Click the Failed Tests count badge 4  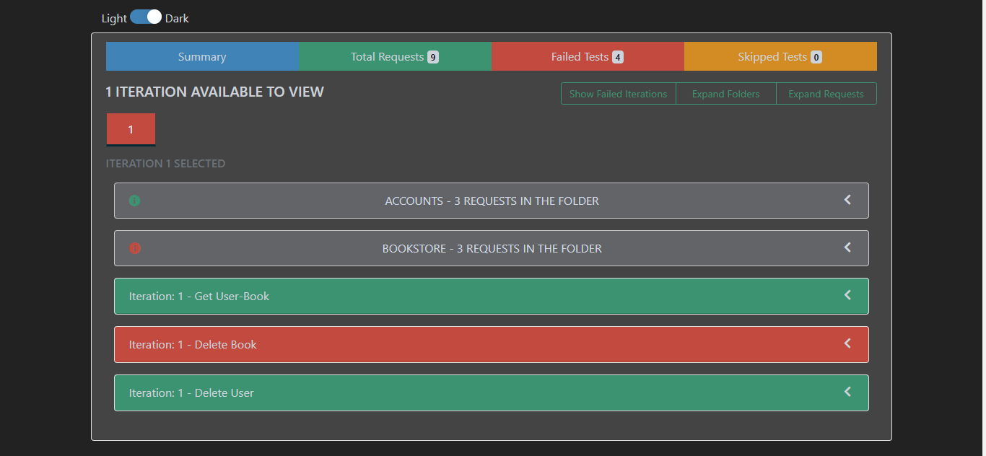click(618, 57)
